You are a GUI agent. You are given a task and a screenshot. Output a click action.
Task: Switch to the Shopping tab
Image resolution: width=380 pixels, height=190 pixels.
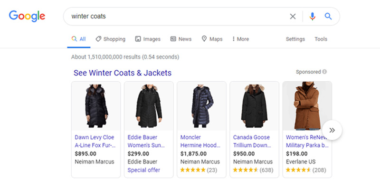[110, 39]
